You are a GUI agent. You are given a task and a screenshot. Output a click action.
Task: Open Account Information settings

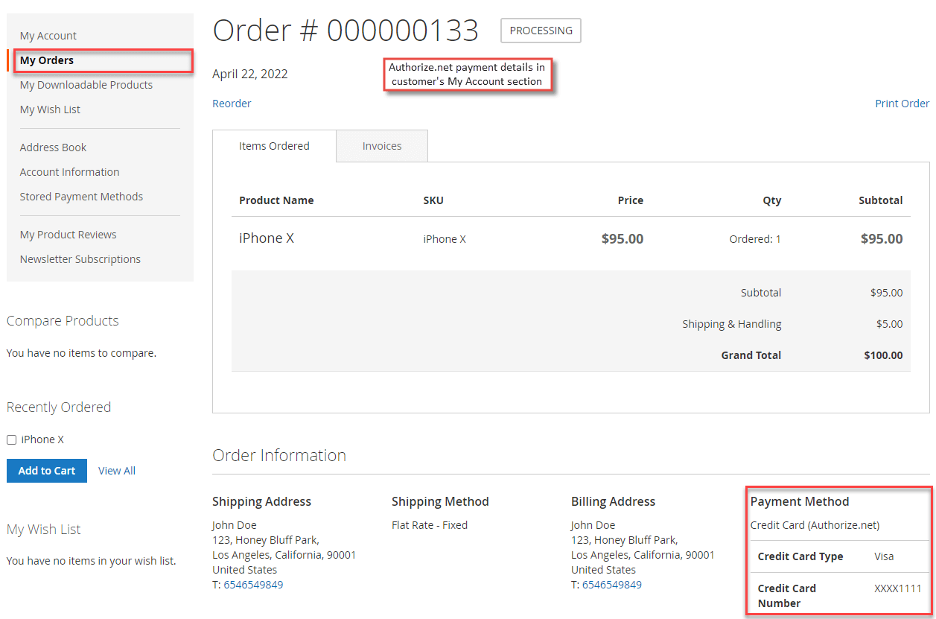pos(69,171)
